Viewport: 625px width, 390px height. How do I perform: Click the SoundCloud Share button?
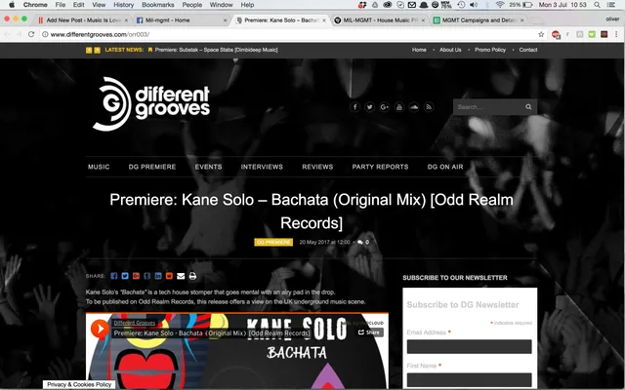point(369,332)
